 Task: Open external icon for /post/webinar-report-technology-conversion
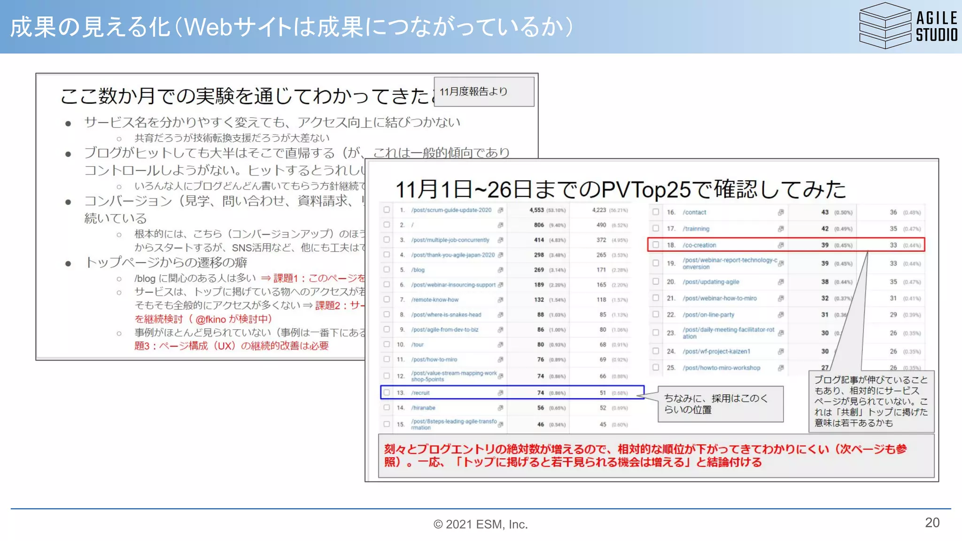(781, 263)
